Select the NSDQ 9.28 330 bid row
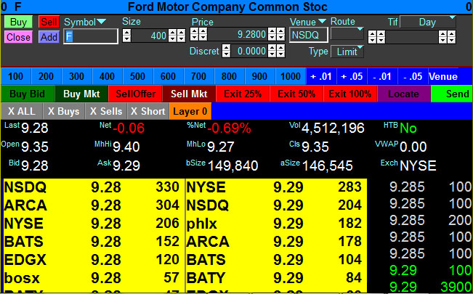Image resolution: width=473 pixels, height=294 pixels. coord(94,187)
